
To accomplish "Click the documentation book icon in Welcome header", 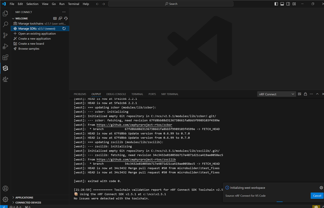I will tap(55, 18).
